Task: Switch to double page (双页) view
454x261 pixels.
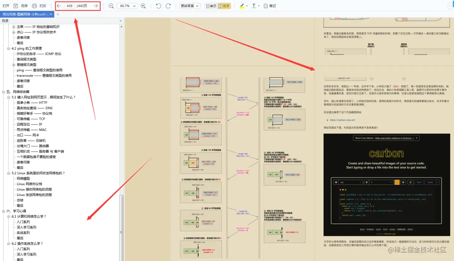Action: (x=224, y=6)
